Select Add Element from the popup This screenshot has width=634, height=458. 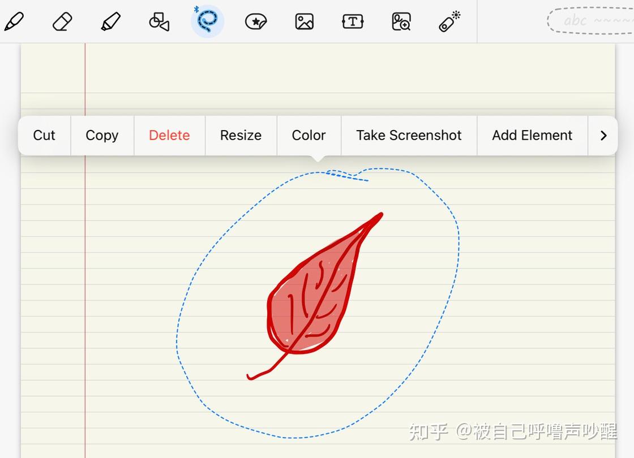click(532, 136)
